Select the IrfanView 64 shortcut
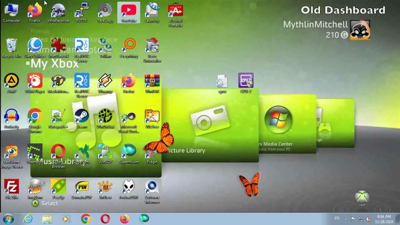The height and width of the screenshot is (225, 400). [58, 48]
